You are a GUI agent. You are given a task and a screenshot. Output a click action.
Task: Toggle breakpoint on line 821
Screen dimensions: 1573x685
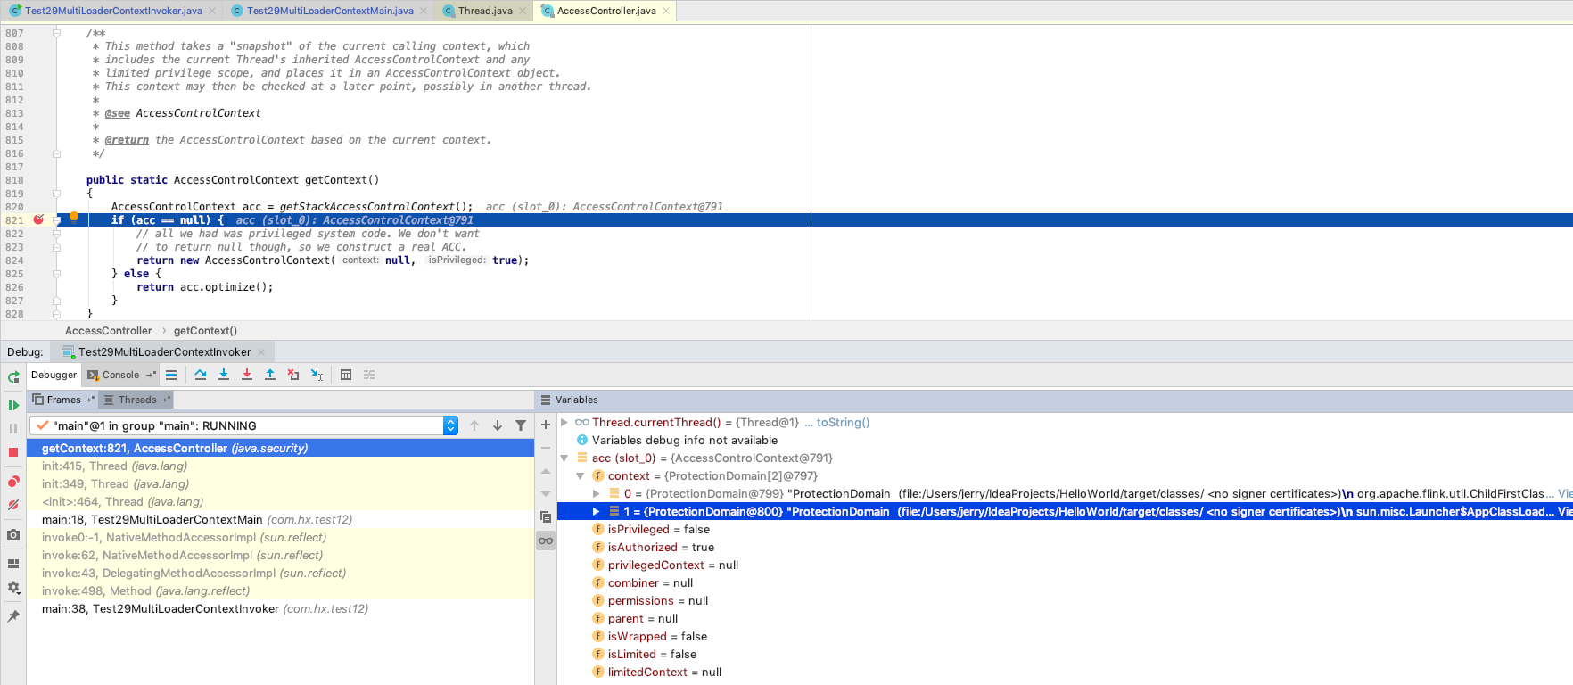(x=38, y=219)
